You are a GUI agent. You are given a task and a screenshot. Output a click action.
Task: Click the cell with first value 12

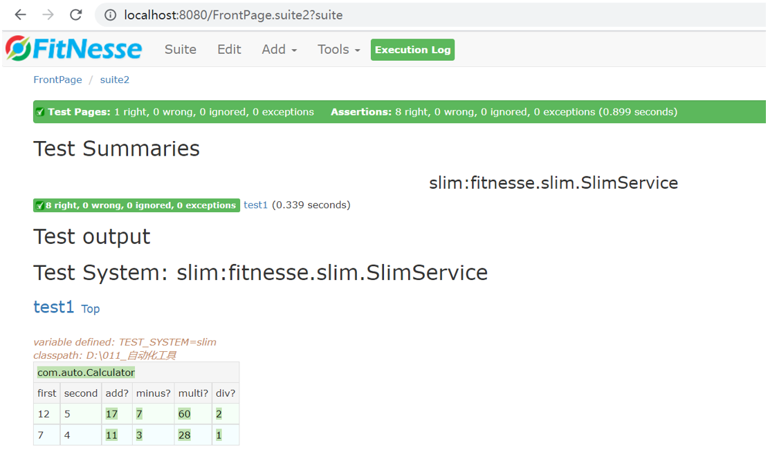coord(46,414)
